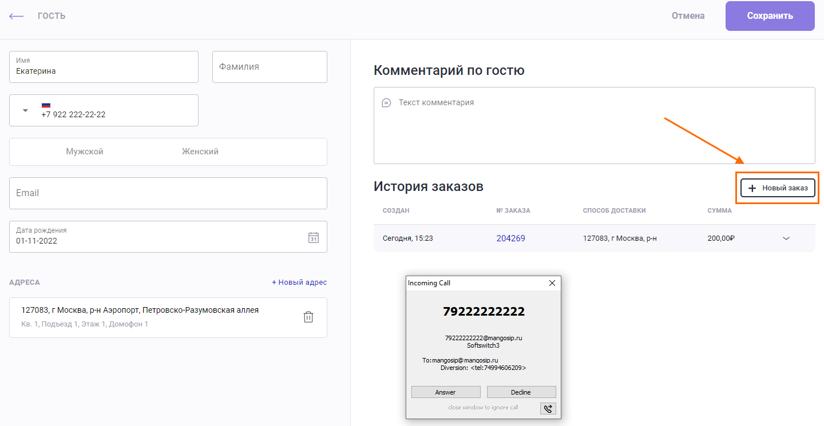Answer the incoming call
This screenshot has width=824, height=426.
click(446, 392)
